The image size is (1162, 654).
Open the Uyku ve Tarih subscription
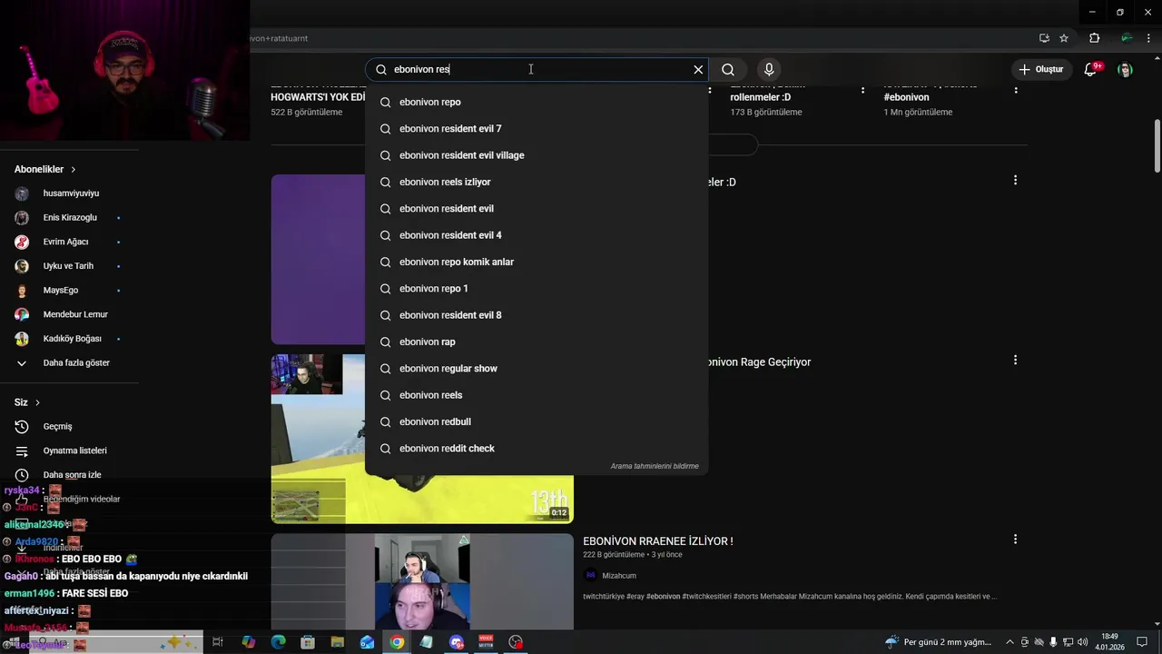(69, 266)
